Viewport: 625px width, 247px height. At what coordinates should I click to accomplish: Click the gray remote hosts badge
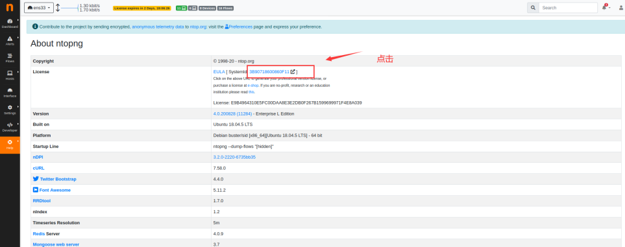coord(193,8)
